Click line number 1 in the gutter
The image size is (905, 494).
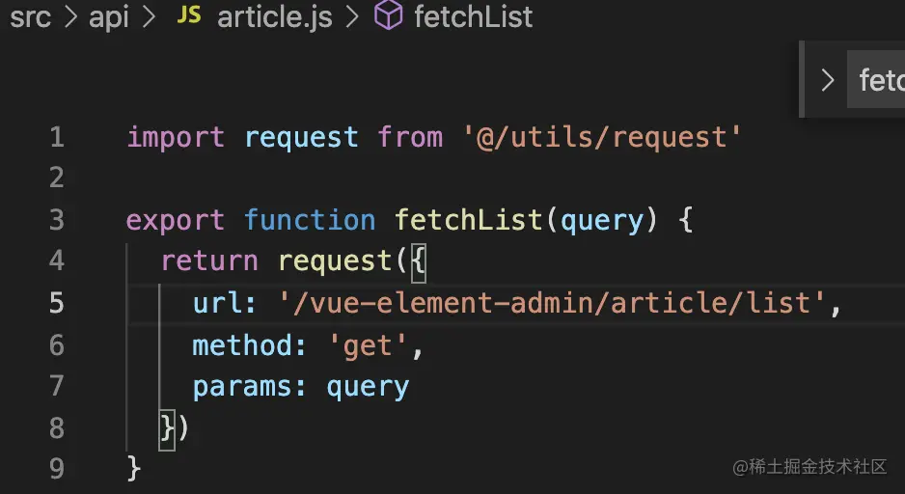pos(56,137)
